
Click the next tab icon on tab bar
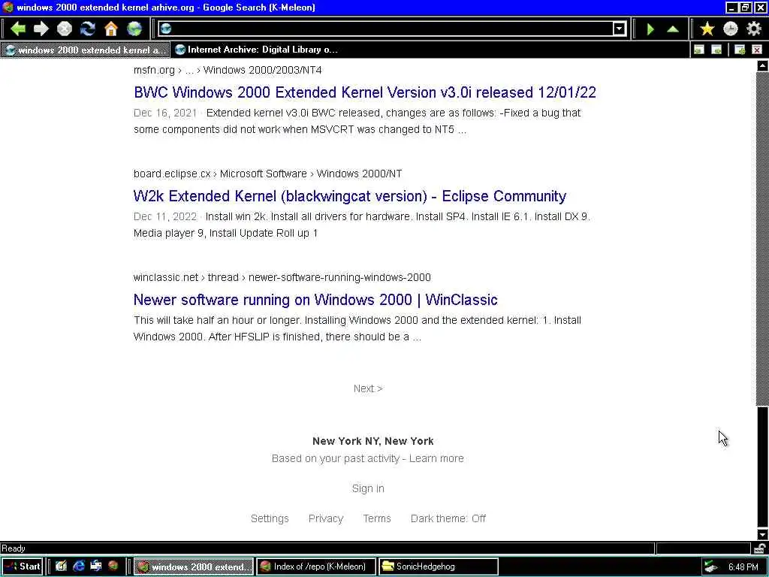point(716,50)
